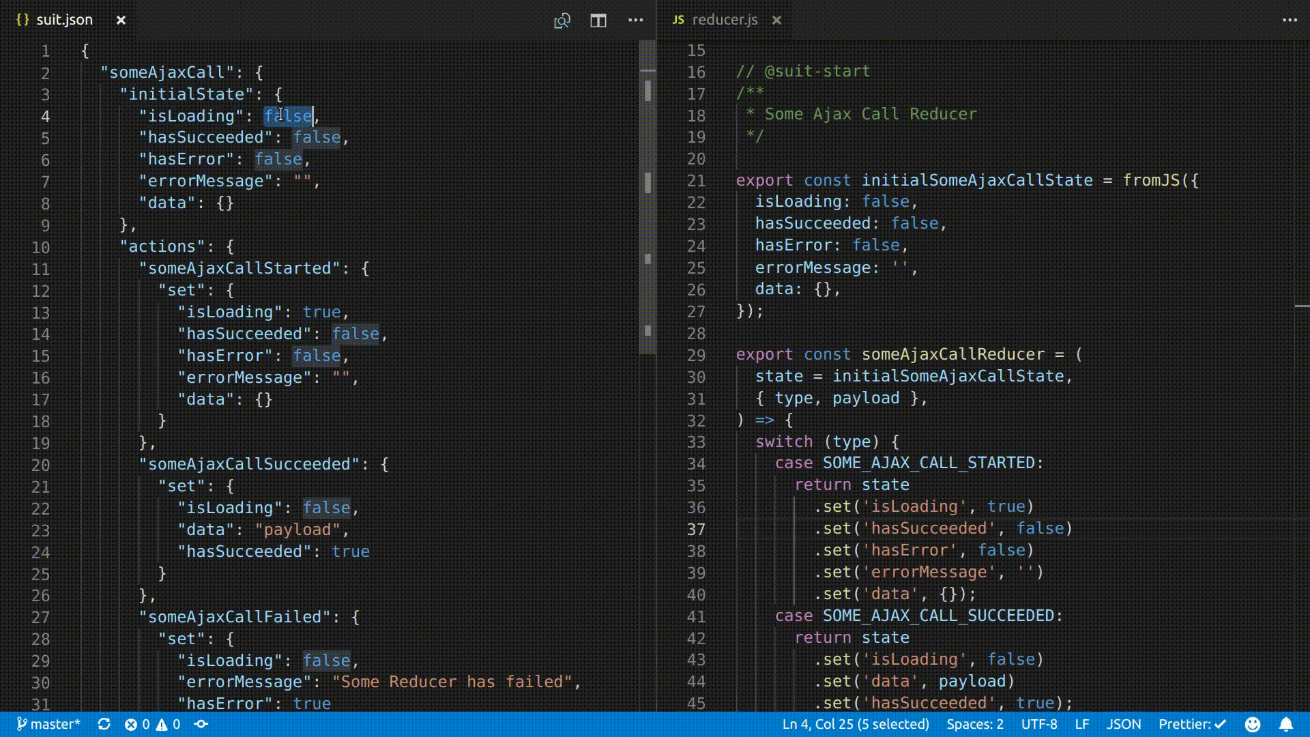Viewport: 1310px width, 737px height.
Task: Click the Prettier status button
Action: pos(1191,724)
